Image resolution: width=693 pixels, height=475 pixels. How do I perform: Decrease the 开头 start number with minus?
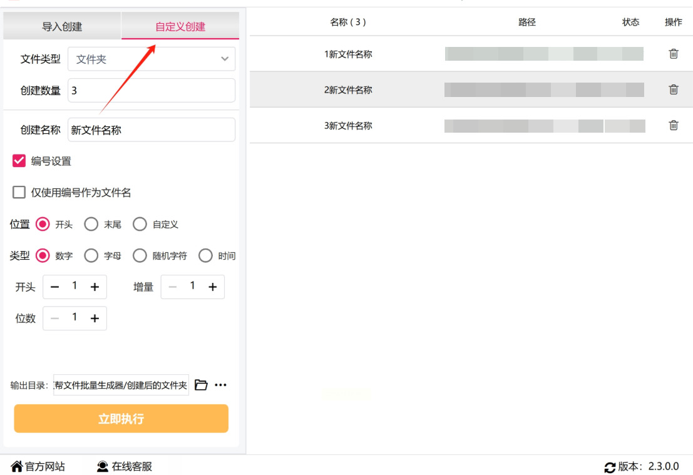[x=55, y=287]
